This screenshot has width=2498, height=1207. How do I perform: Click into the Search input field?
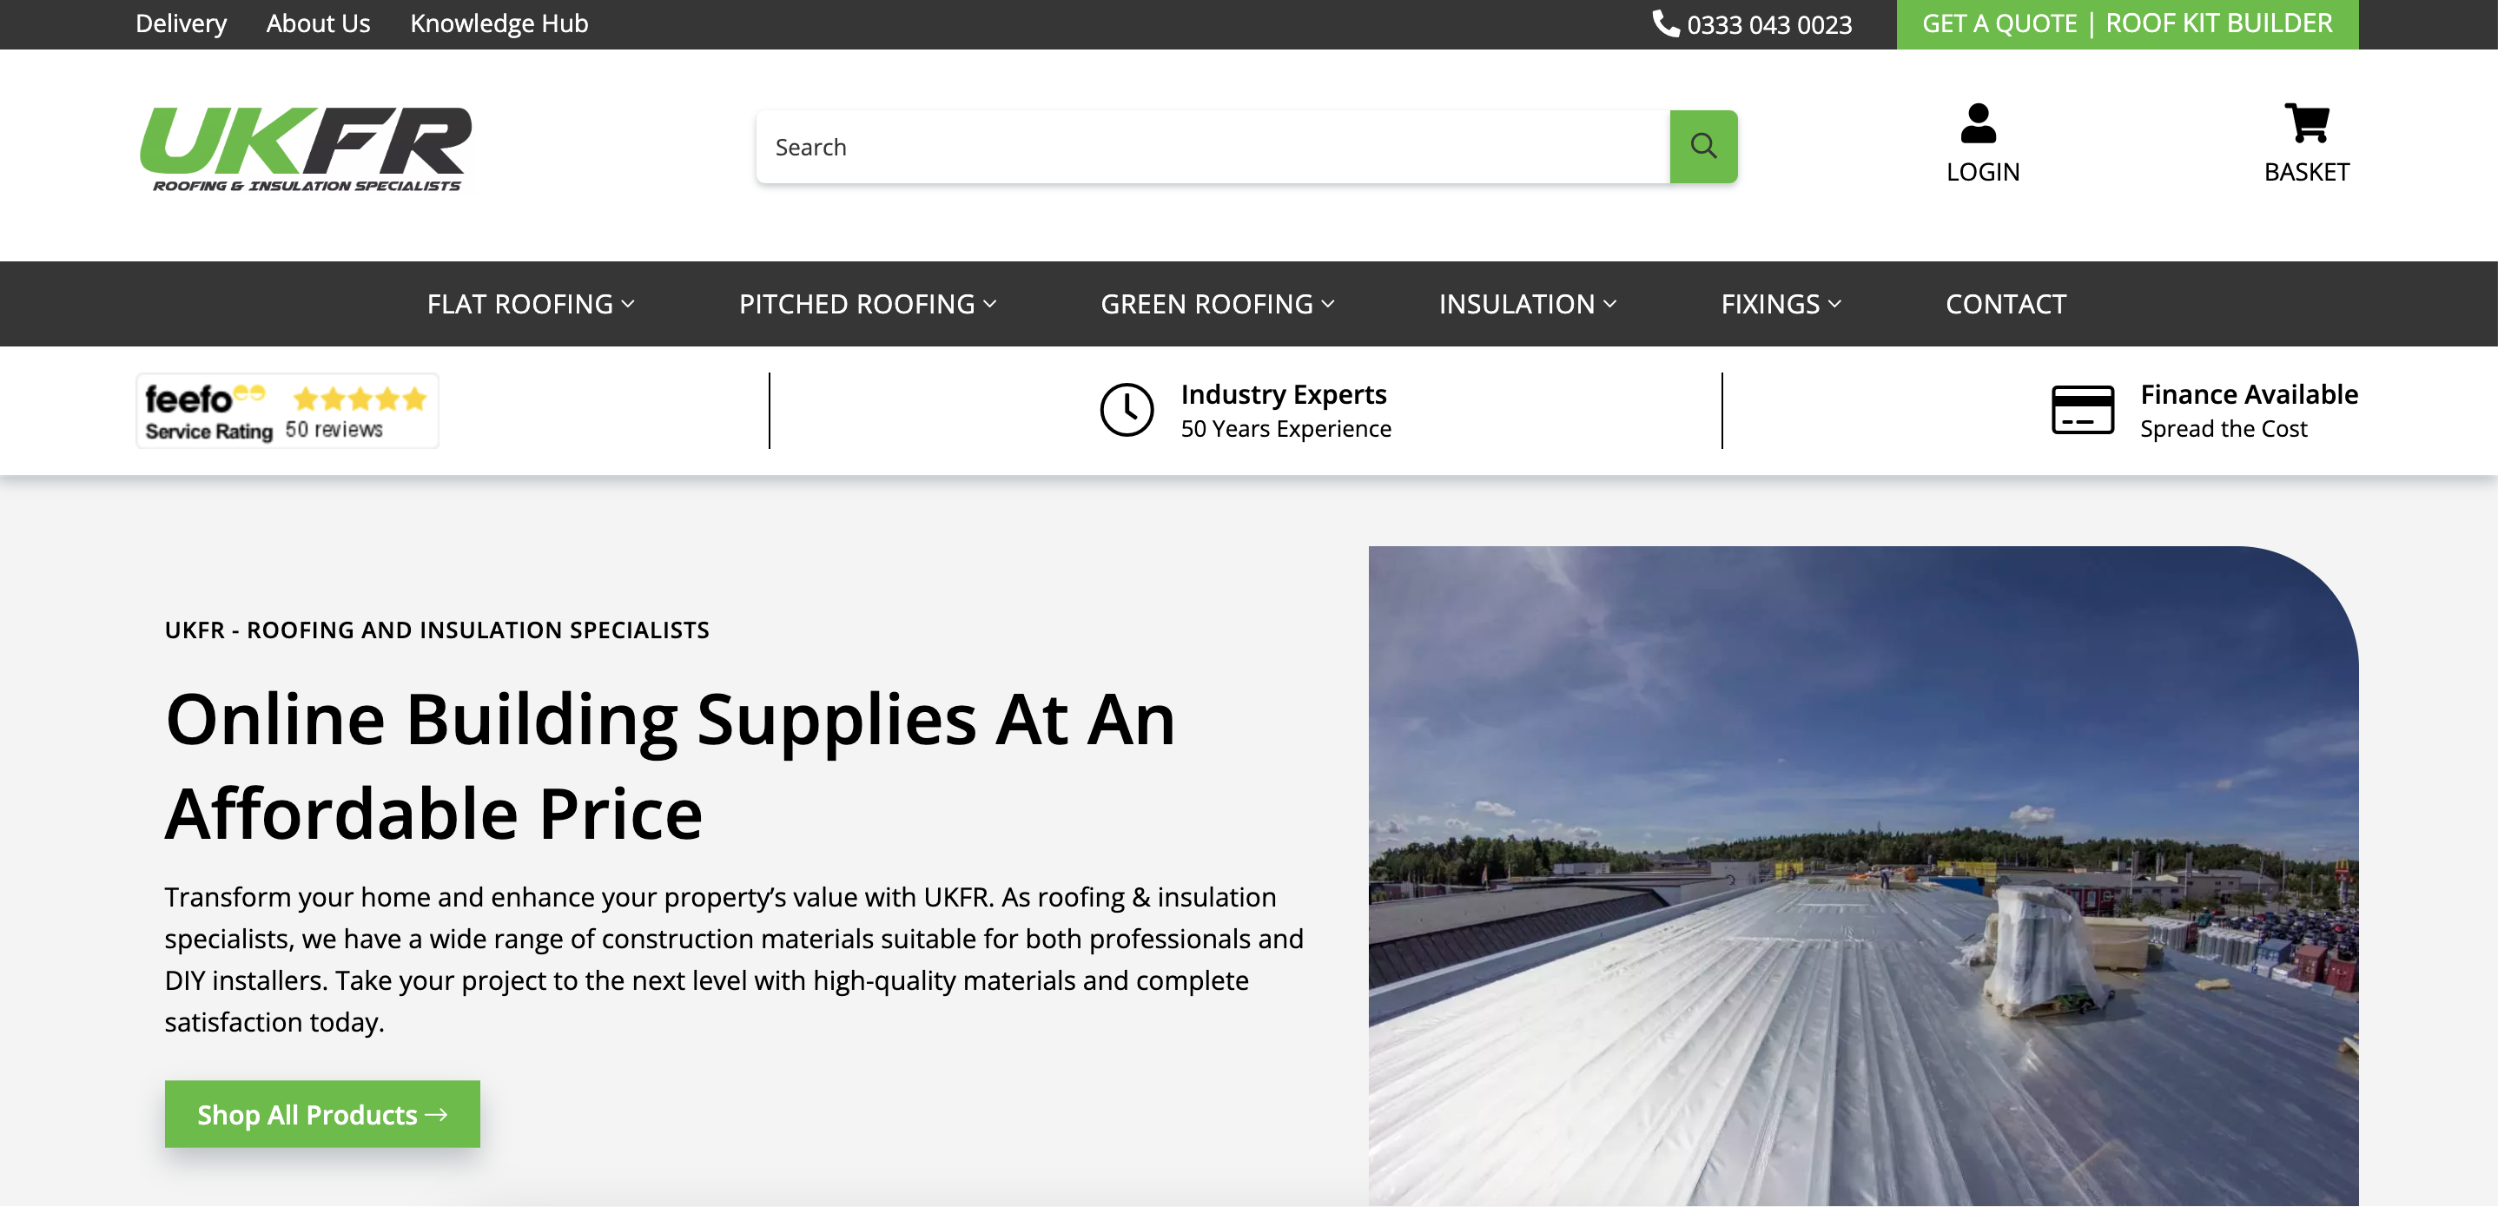(1213, 147)
